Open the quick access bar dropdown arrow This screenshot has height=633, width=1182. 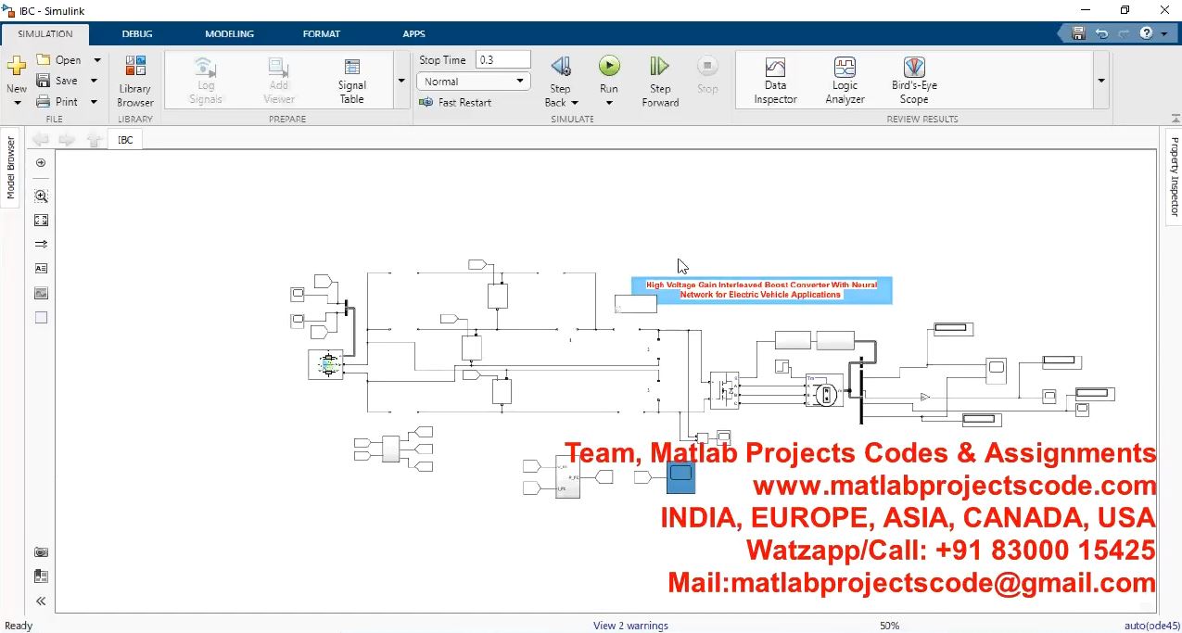[x=1164, y=33]
